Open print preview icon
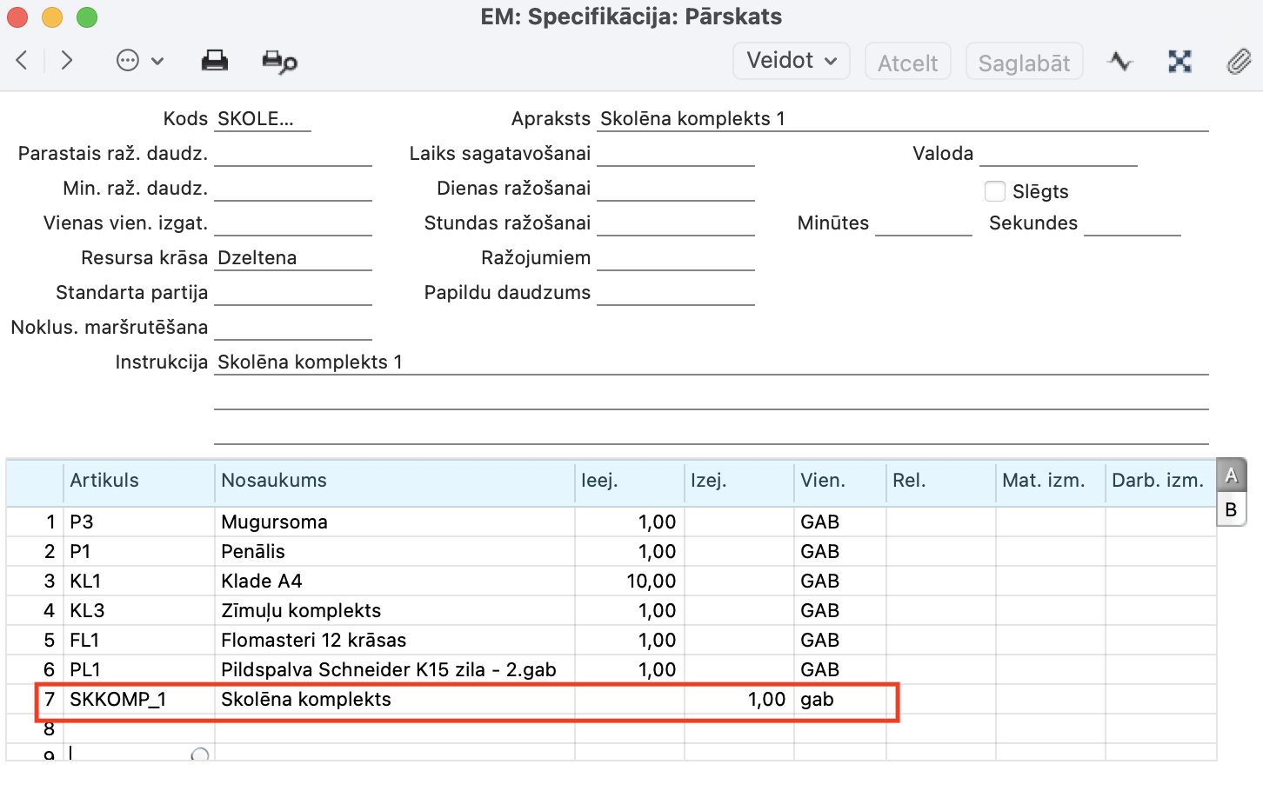 [279, 62]
